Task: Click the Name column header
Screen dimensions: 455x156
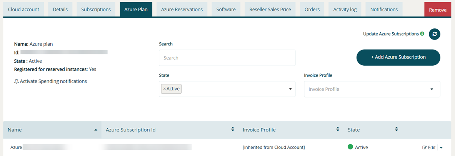Action: coord(52,130)
